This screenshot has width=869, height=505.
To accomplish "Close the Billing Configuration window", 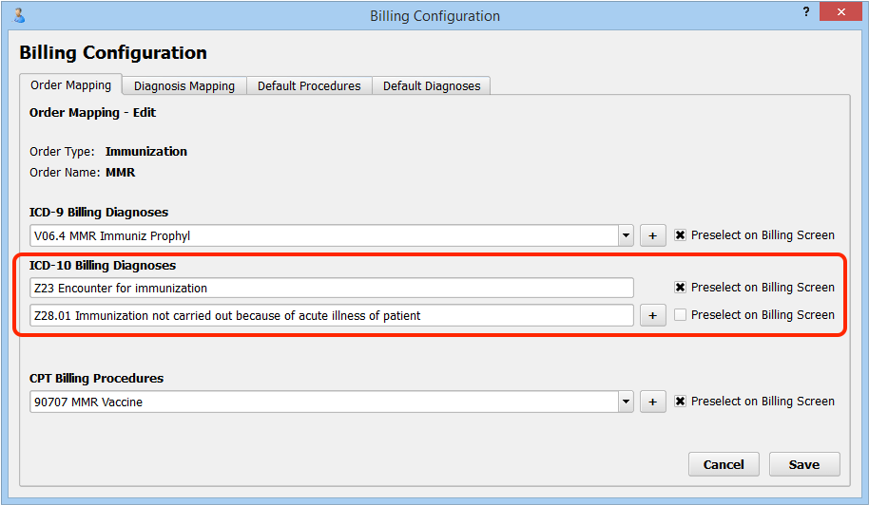I will (x=840, y=11).
